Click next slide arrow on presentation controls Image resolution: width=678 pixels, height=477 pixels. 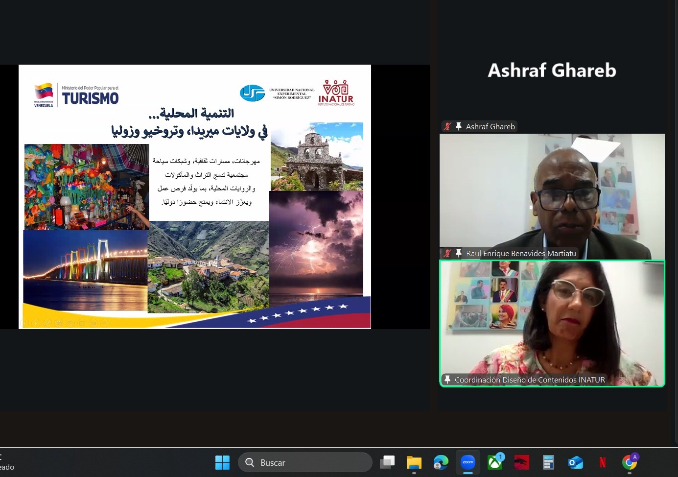click(37, 323)
